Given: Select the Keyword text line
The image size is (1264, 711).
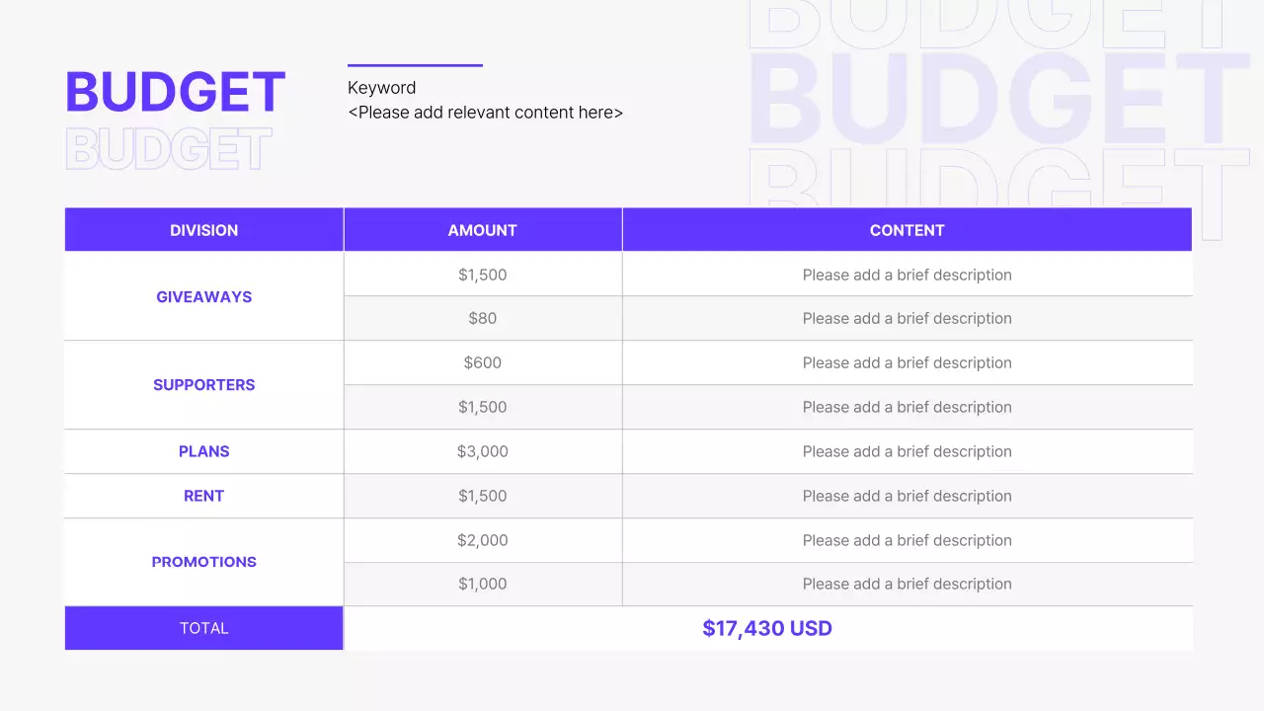Looking at the screenshot, I should point(381,88).
